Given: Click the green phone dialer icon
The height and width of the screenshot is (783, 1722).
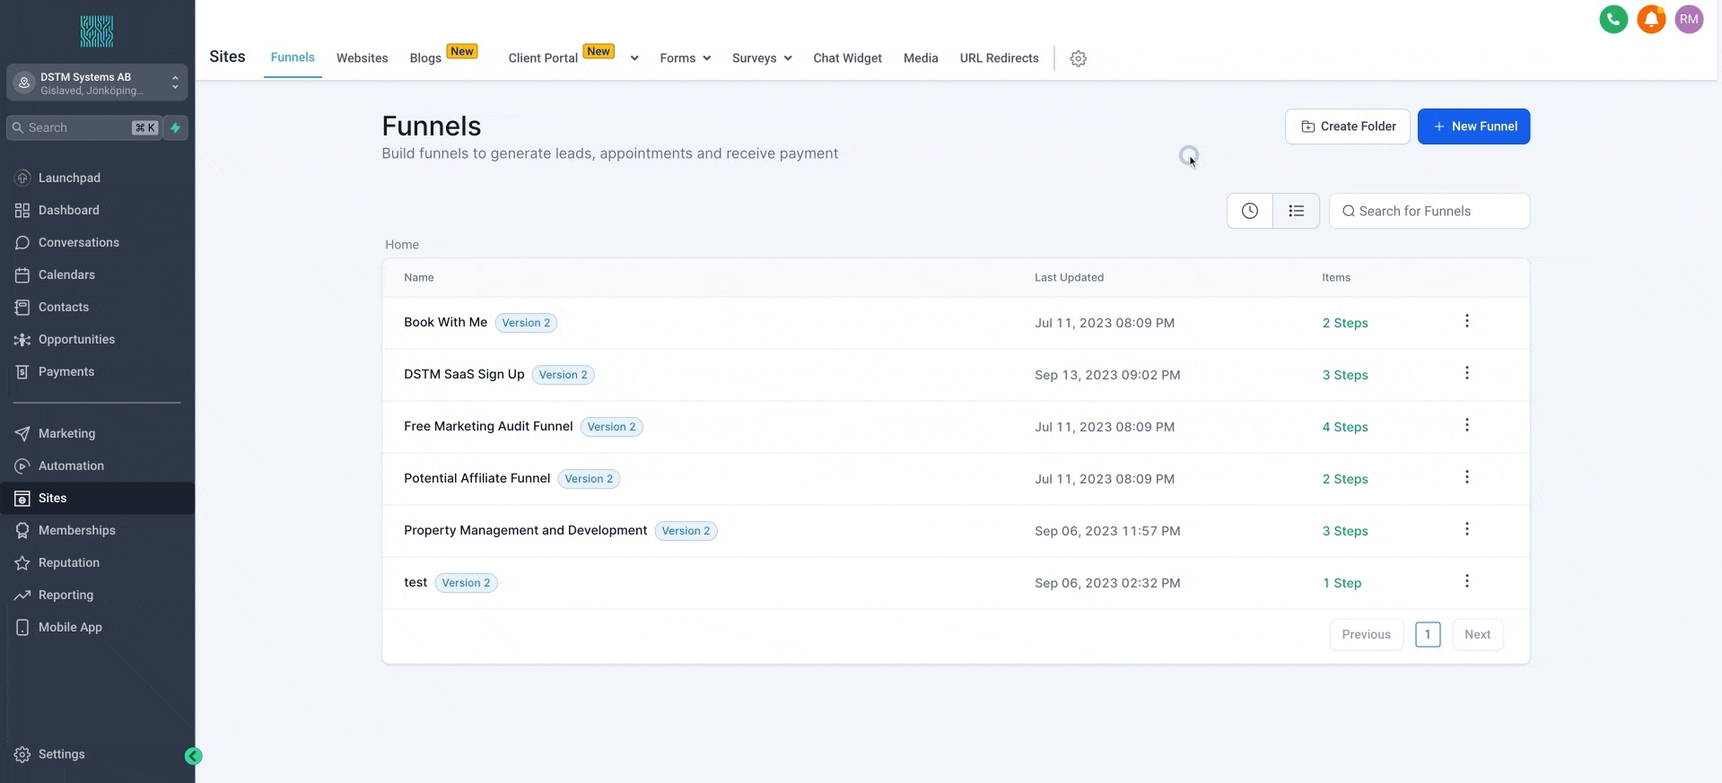Looking at the screenshot, I should 1613,19.
